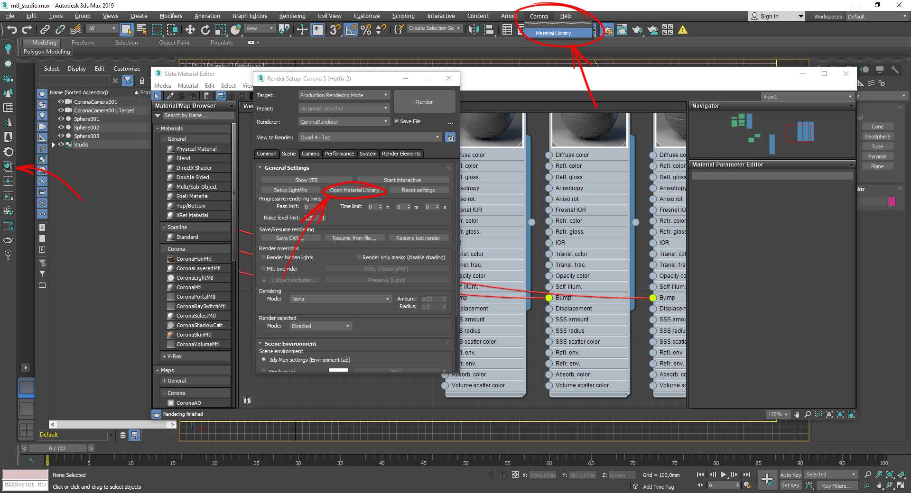Viewport: 911px width, 493px height.
Task: Click the Mirror tool icon
Action: coord(473,30)
